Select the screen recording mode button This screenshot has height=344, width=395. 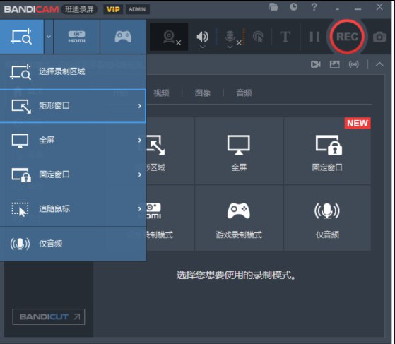[x=22, y=37]
